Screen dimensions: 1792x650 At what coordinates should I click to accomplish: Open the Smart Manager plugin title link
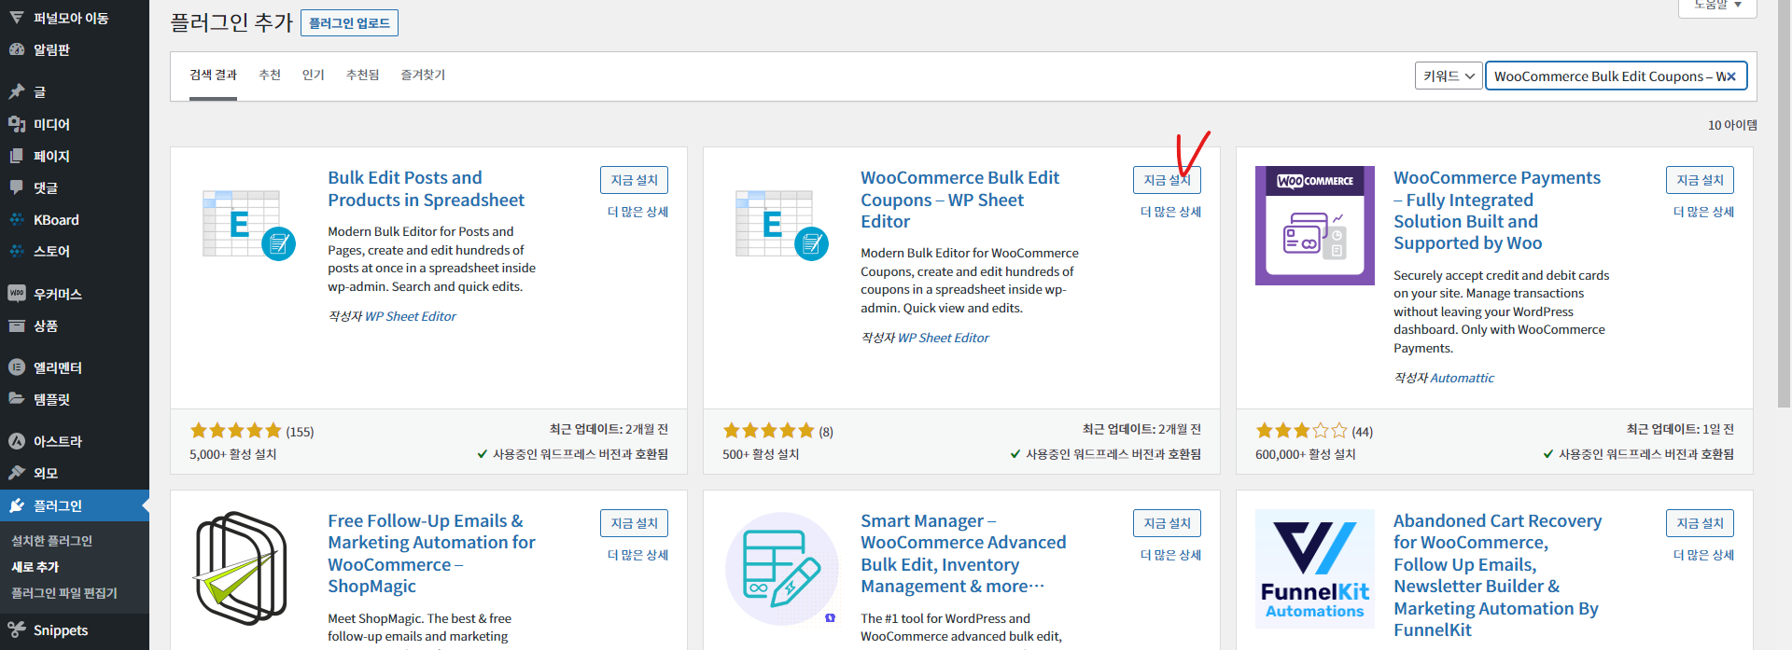pyautogui.click(x=963, y=553)
